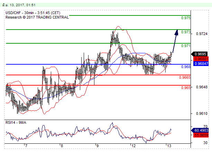Click the blue 0.968 pivot level label
The height and width of the screenshot is (153, 212).
point(186,67)
